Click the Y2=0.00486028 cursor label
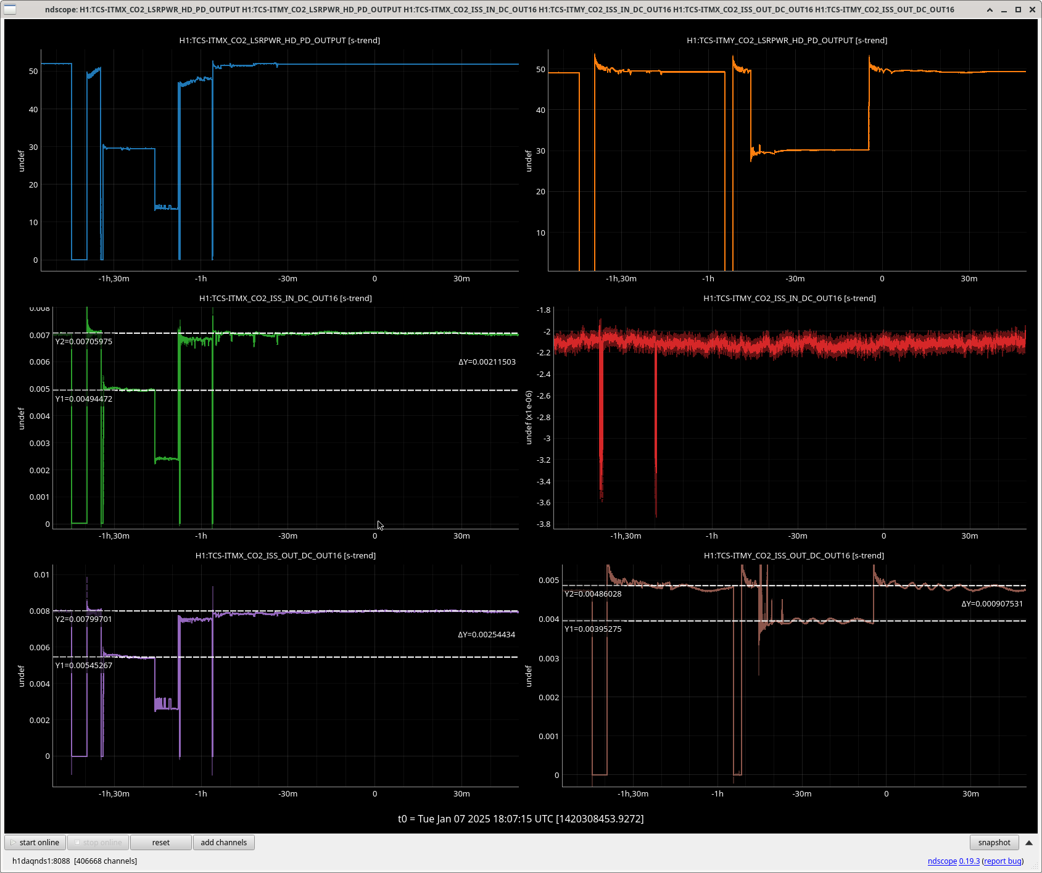The image size is (1042, 873). pos(593,594)
